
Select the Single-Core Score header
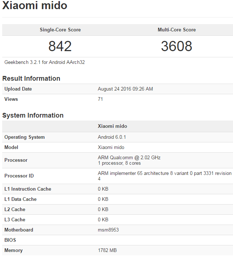(x=60, y=30)
